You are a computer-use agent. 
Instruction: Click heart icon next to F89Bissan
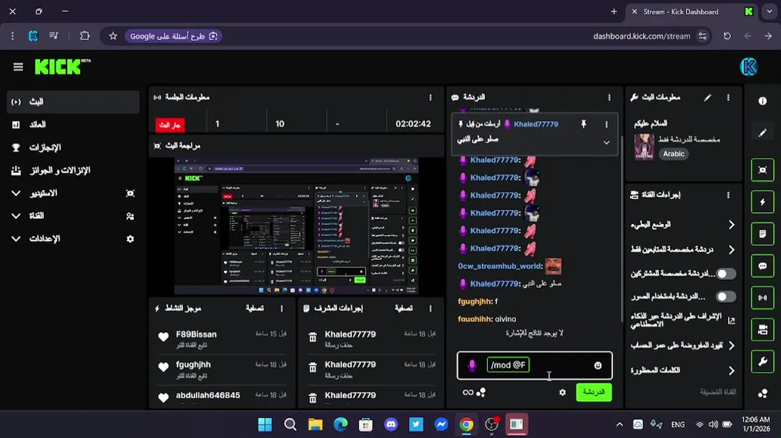tap(163, 337)
